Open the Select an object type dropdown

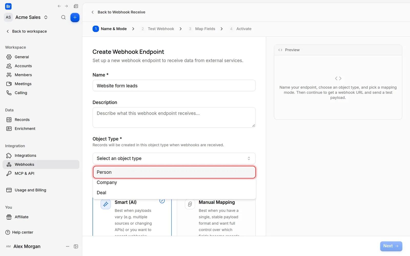[x=174, y=158]
